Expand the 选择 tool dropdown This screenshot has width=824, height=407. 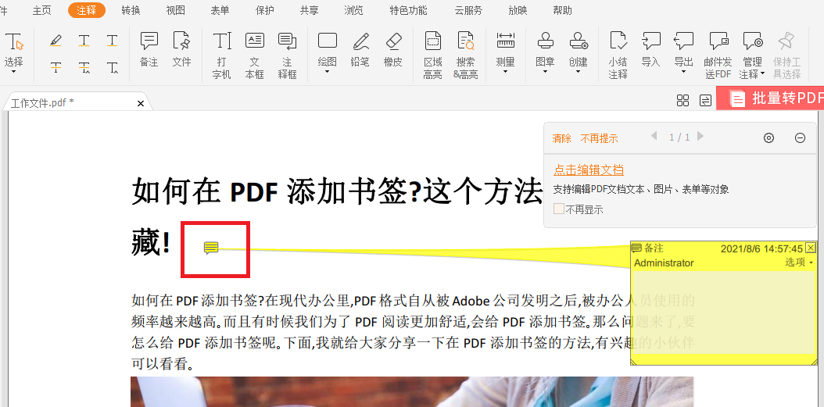point(13,71)
